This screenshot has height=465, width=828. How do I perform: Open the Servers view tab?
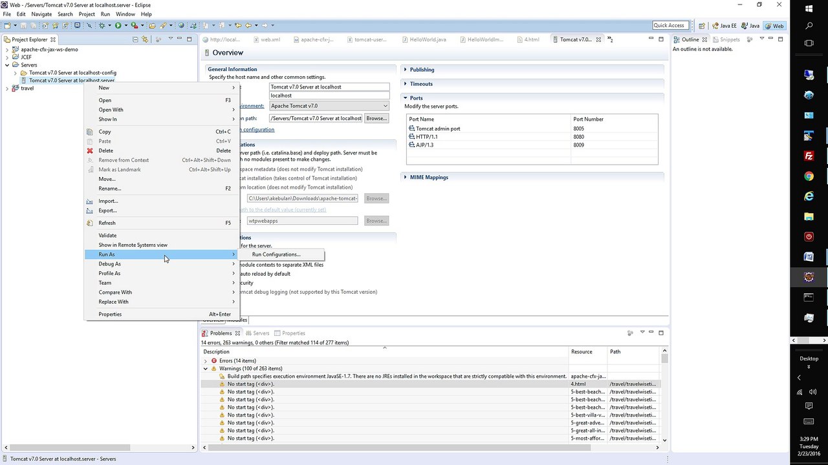(x=257, y=333)
